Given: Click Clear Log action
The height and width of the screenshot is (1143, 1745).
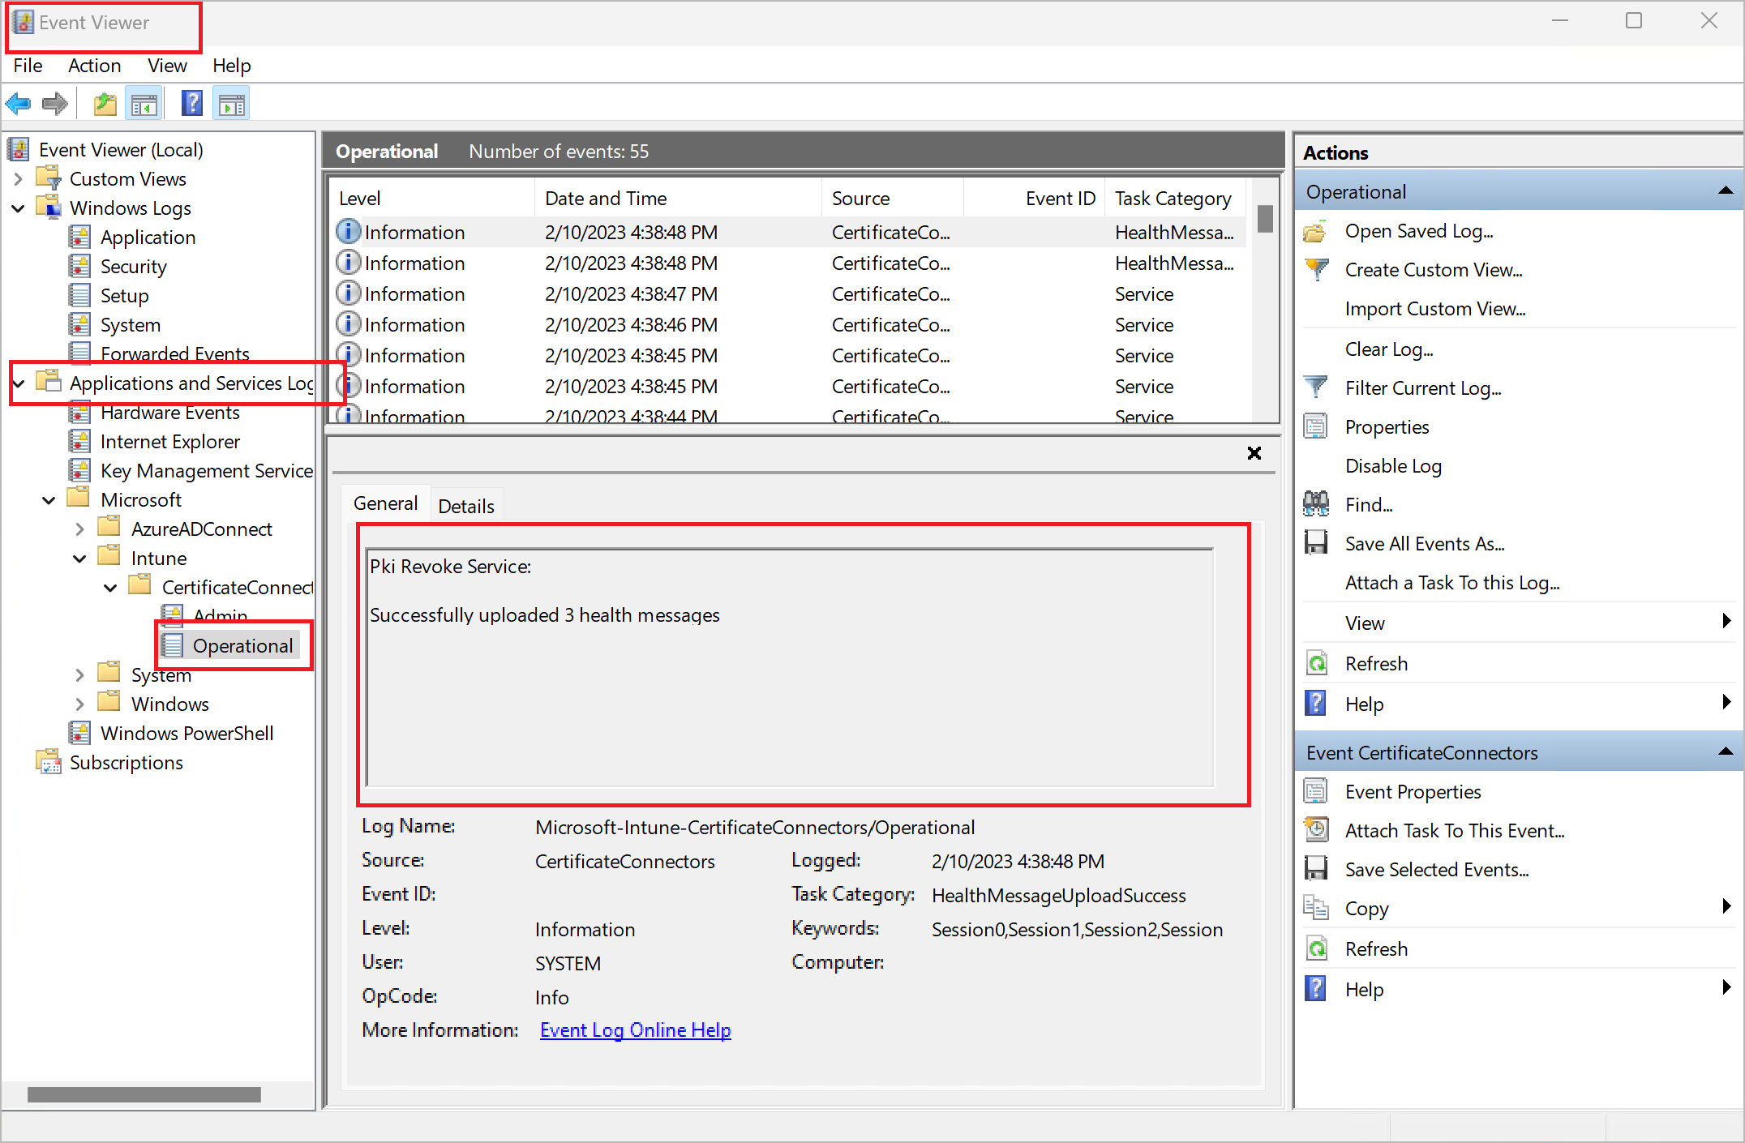Looking at the screenshot, I should (1388, 349).
